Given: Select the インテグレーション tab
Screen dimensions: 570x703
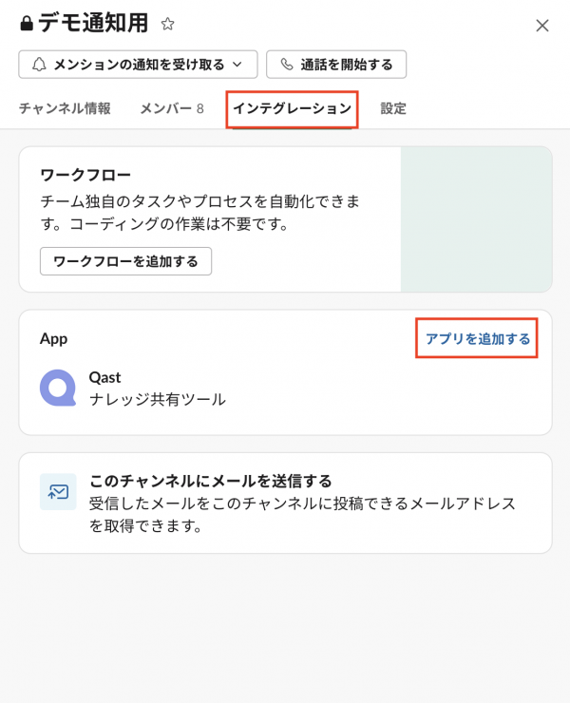Looking at the screenshot, I should [292, 108].
